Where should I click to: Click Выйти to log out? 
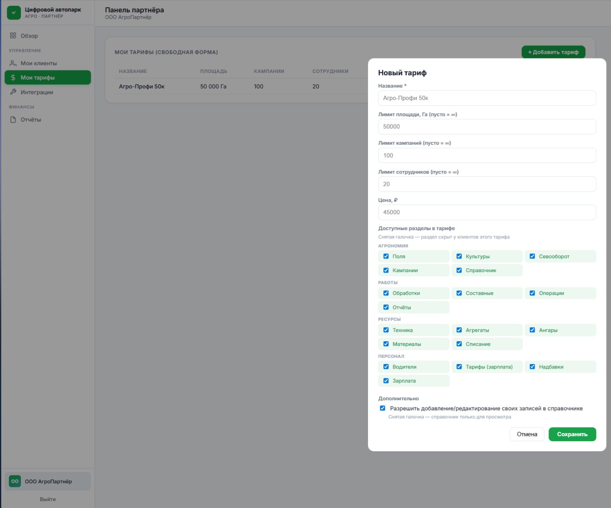pos(48,499)
